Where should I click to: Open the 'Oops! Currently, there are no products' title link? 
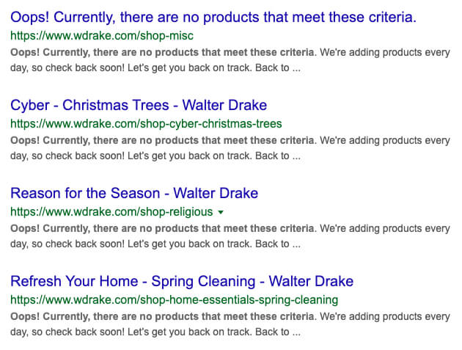213,18
